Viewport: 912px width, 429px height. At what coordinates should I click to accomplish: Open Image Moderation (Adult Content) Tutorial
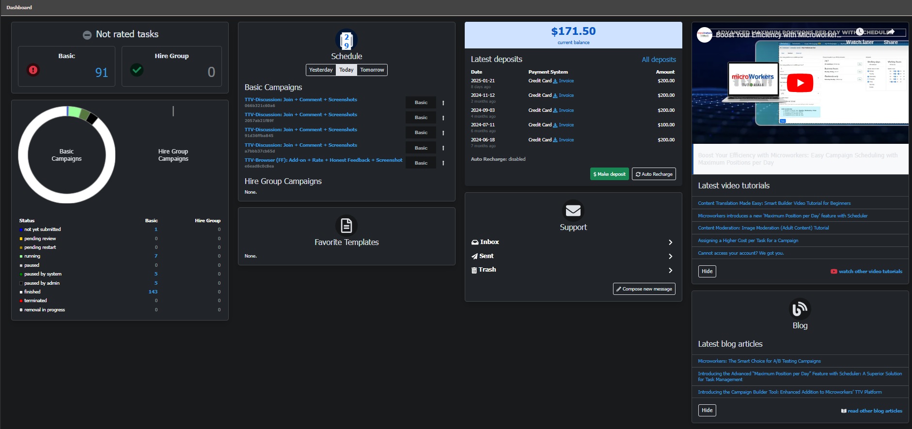coord(763,228)
